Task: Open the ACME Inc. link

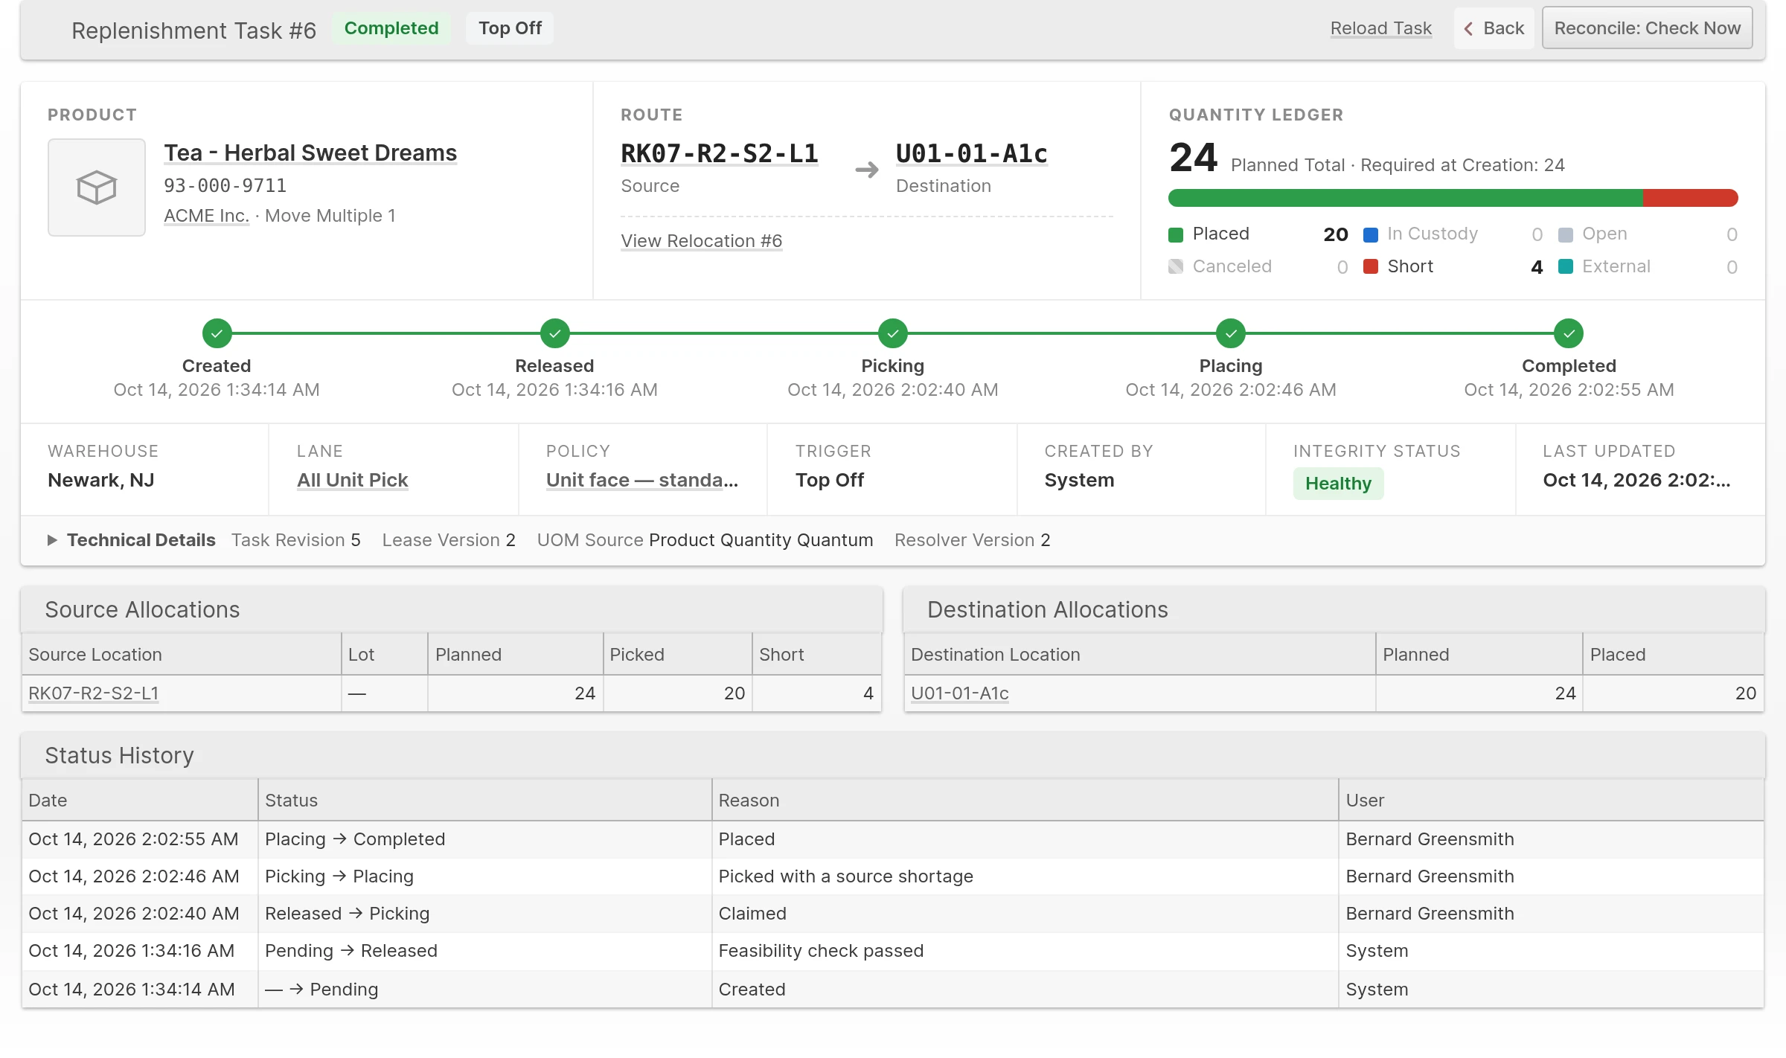Action: [x=206, y=216]
